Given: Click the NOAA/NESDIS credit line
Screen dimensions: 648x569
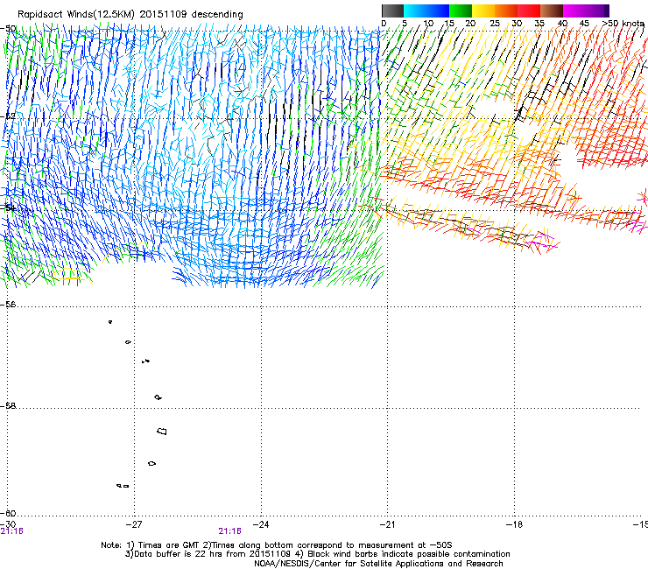Looking at the screenshot, I should click(378, 563).
